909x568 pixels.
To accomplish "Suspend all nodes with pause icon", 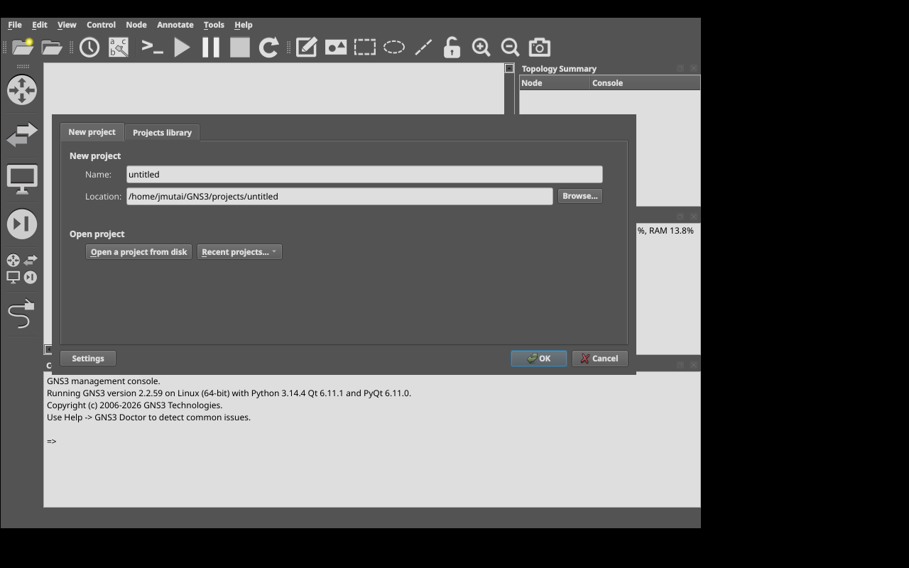I will coord(211,48).
